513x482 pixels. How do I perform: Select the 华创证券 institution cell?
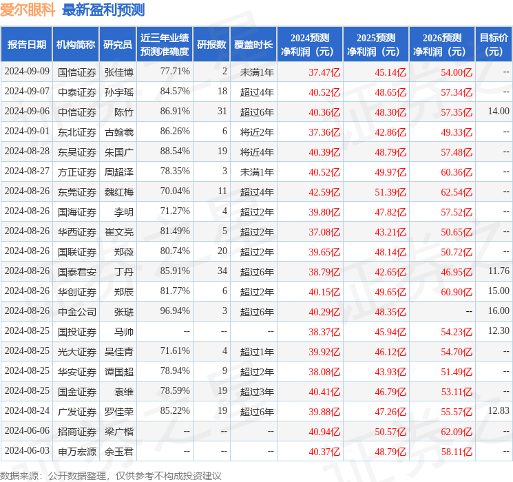77,292
